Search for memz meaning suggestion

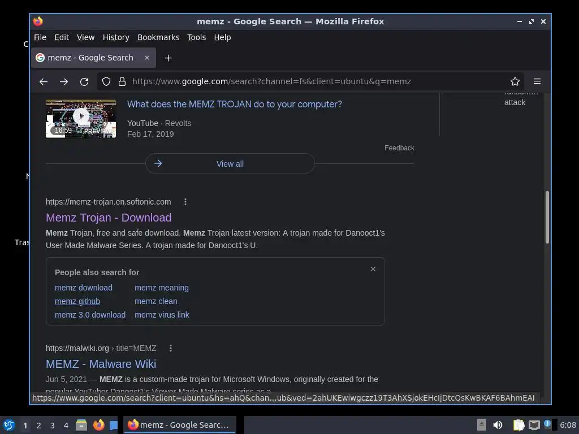pyautogui.click(x=162, y=288)
